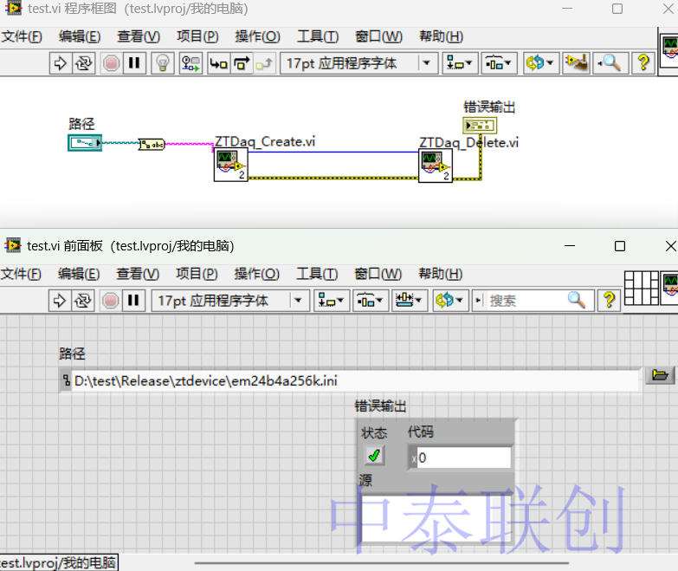The width and height of the screenshot is (678, 571).
Task: Click the connector pane grid
Action: [x=642, y=288]
